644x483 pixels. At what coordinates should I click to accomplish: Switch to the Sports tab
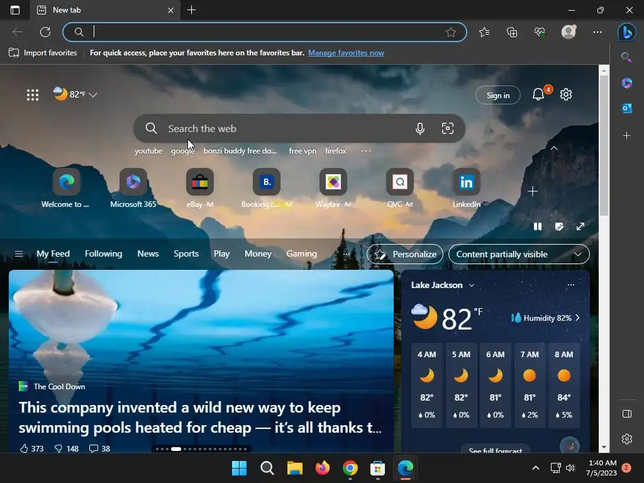tap(186, 254)
